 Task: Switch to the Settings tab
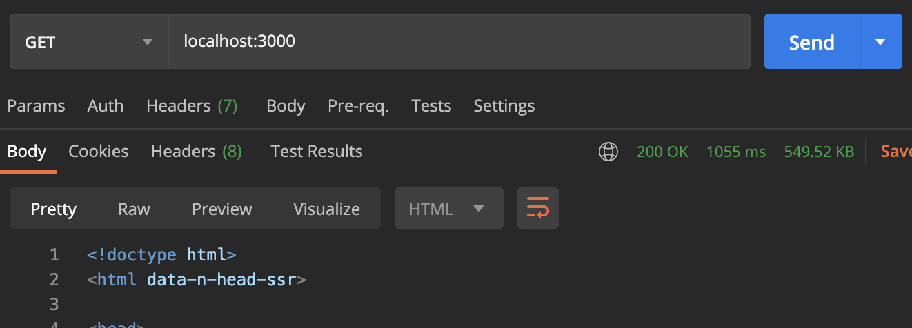pyautogui.click(x=504, y=106)
